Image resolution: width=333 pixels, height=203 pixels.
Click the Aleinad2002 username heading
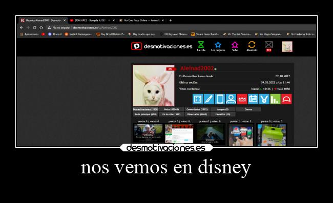click(197, 68)
